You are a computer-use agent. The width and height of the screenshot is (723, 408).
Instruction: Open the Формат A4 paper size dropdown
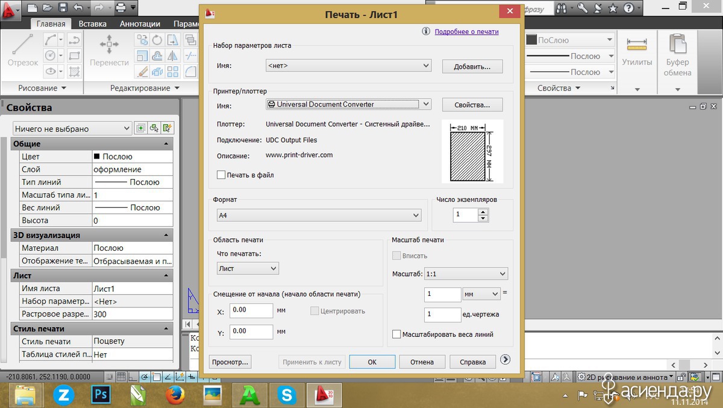click(x=319, y=215)
